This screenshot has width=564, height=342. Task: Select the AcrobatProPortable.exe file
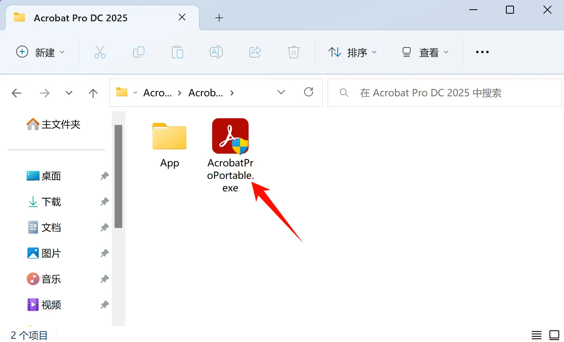[x=230, y=155]
